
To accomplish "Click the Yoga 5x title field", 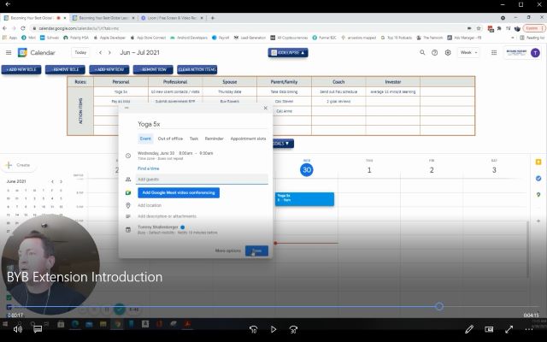I will 202,124.
